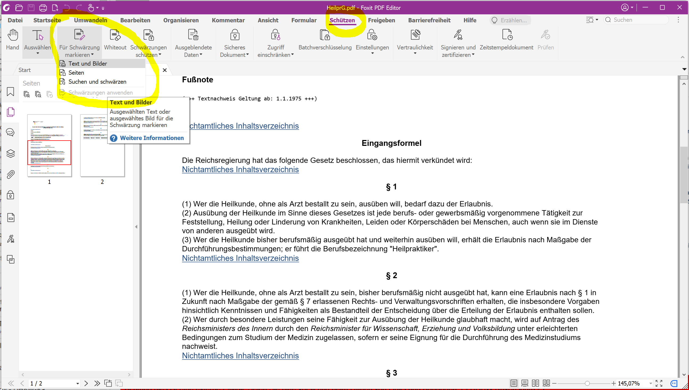Activate the Whiteout tool

click(115, 40)
